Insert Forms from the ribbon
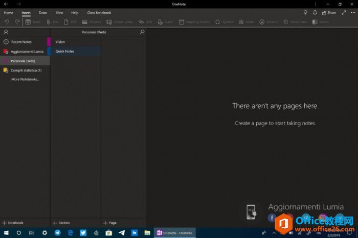358x238 pixels. coord(321,22)
